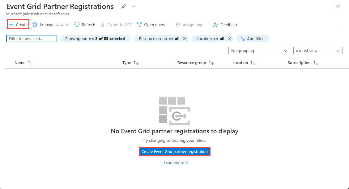349x189 pixels.
Task: Click the Filter for any field input box
Action: 31,39
